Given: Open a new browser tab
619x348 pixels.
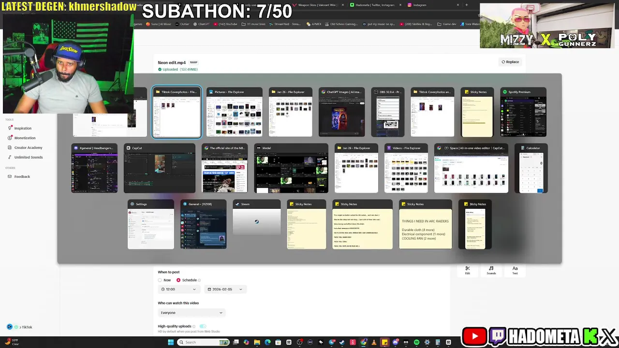Looking at the screenshot, I should pyautogui.click(x=467, y=5).
